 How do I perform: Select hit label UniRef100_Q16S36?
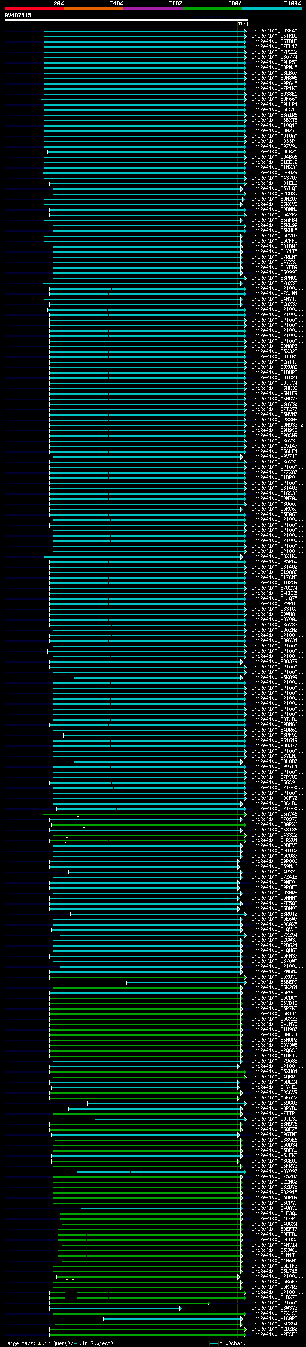[x=274, y=493]
